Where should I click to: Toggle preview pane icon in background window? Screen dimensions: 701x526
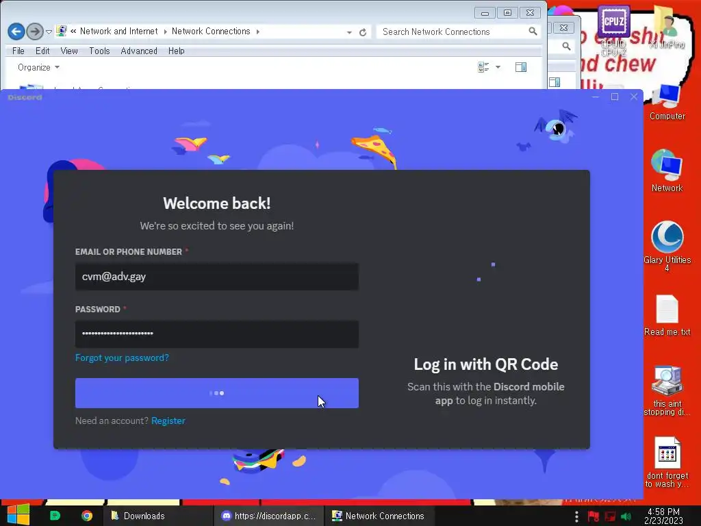(x=555, y=82)
